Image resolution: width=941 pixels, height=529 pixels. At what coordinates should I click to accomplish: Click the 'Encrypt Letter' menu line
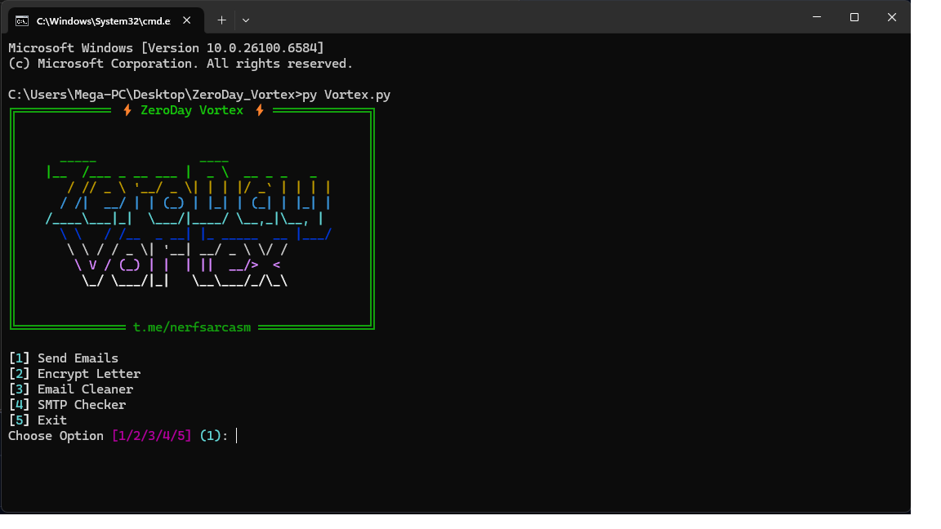(74, 374)
